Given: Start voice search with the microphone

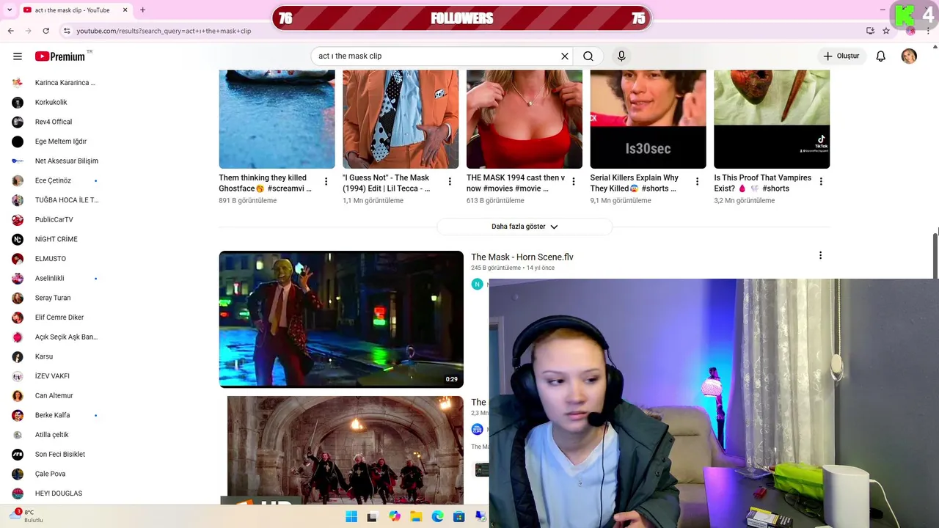Looking at the screenshot, I should [621, 56].
